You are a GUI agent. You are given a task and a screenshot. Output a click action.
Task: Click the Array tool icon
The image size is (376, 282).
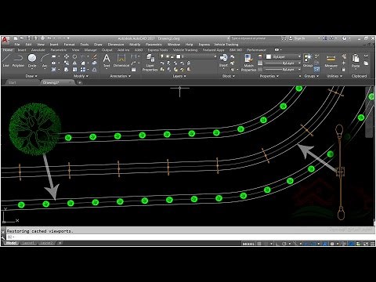pyautogui.click(x=83, y=70)
